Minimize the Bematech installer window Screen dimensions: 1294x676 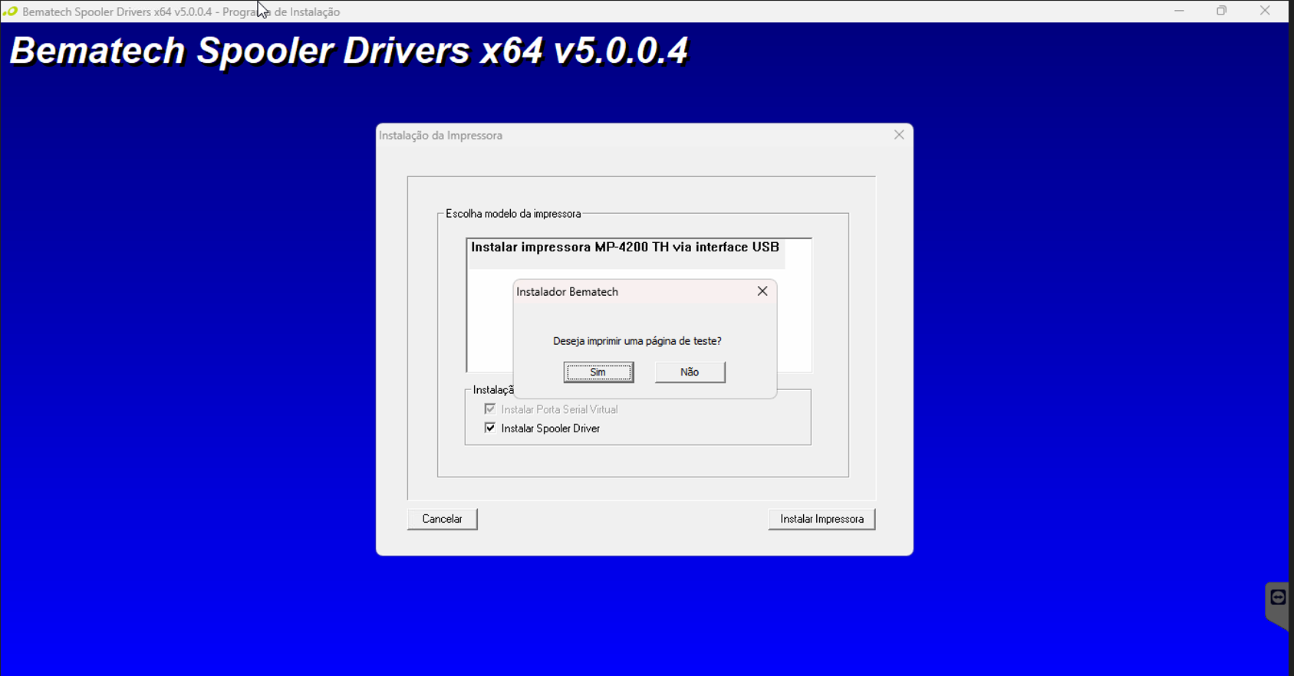(1179, 11)
